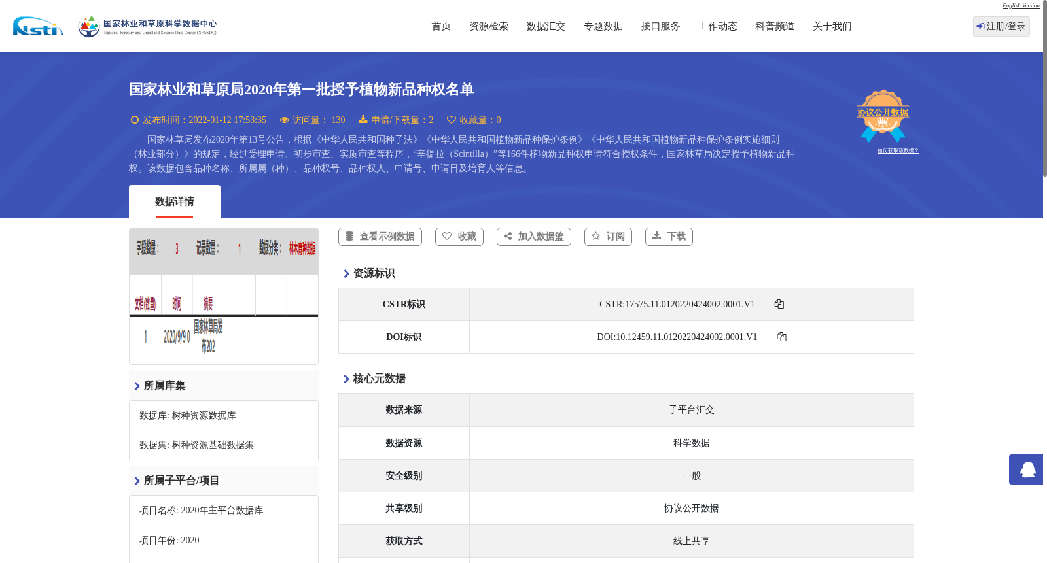This screenshot has height=563, width=1047.
Task: Click the clock icon beside 发布时间
Action: pyautogui.click(x=135, y=120)
